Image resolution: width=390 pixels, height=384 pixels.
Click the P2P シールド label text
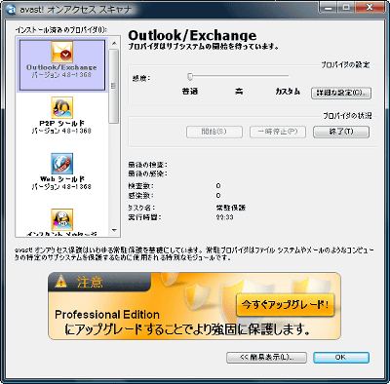click(61, 124)
